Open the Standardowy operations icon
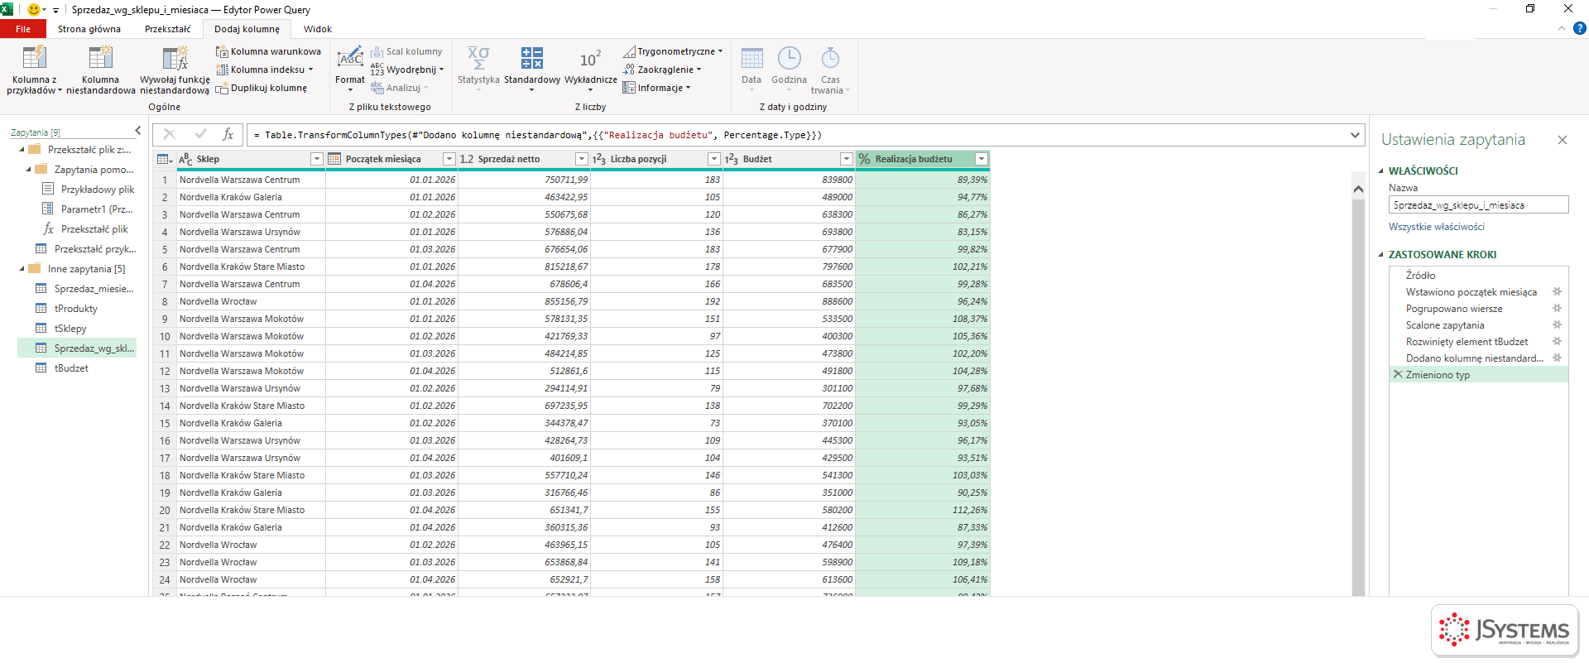1589x663 pixels. tap(532, 58)
